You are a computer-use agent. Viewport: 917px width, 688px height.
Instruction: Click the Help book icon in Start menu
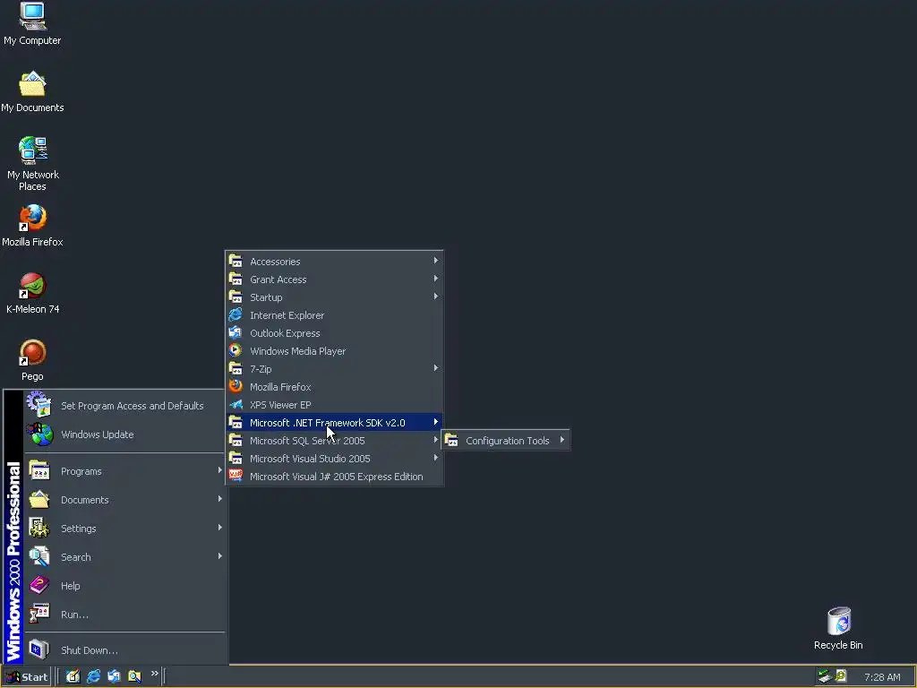[39, 586]
